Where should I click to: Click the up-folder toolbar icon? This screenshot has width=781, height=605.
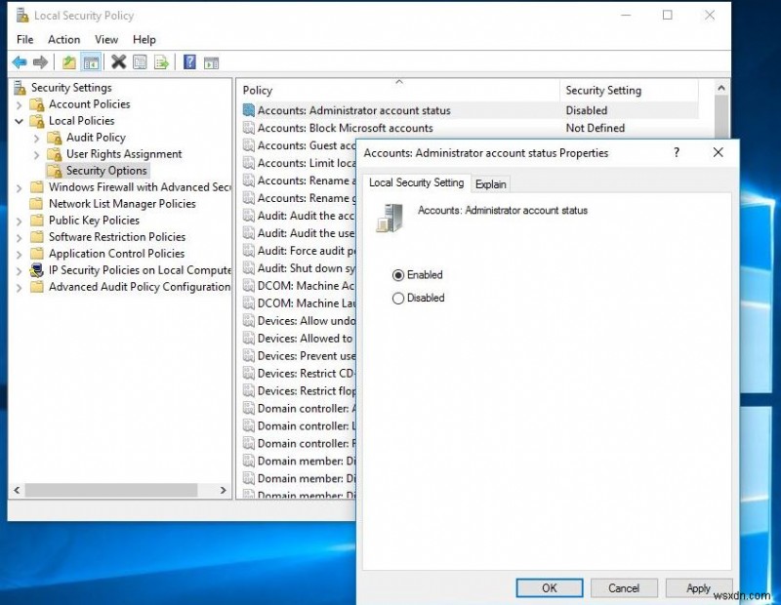(x=68, y=61)
